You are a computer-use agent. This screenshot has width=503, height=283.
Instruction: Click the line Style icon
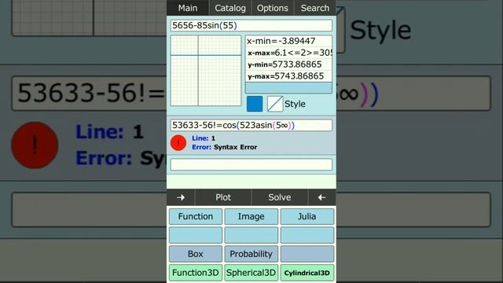click(275, 104)
